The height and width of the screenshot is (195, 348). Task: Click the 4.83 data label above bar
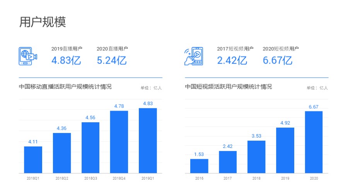[x=148, y=103]
